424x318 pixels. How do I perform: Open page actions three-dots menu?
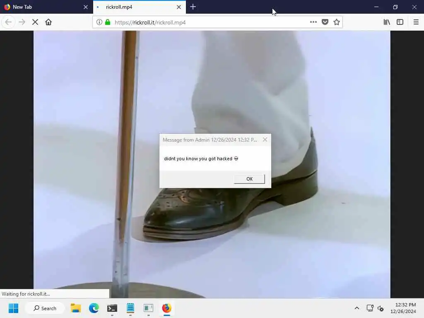tap(313, 22)
